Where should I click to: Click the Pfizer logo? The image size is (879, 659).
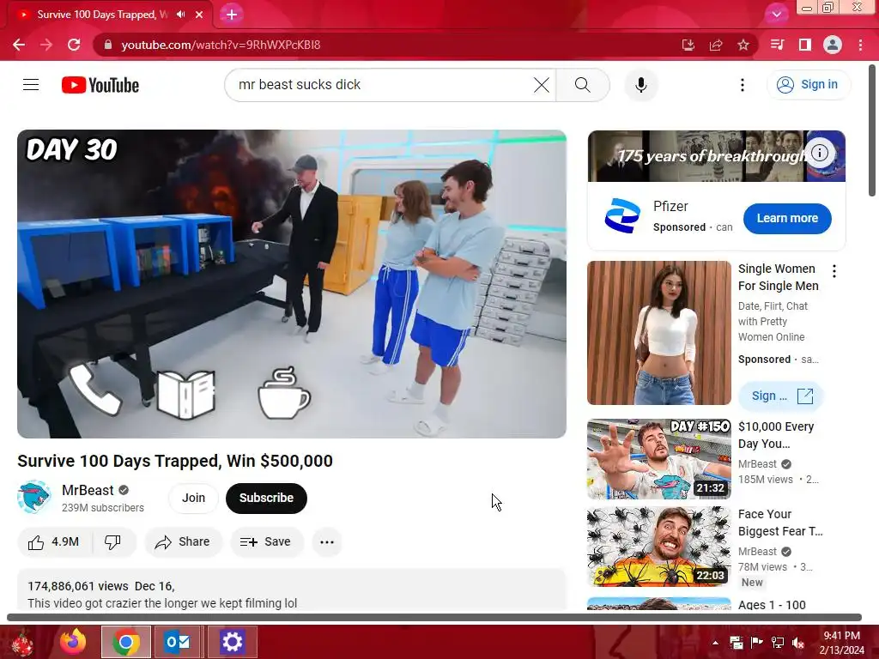coord(622,215)
